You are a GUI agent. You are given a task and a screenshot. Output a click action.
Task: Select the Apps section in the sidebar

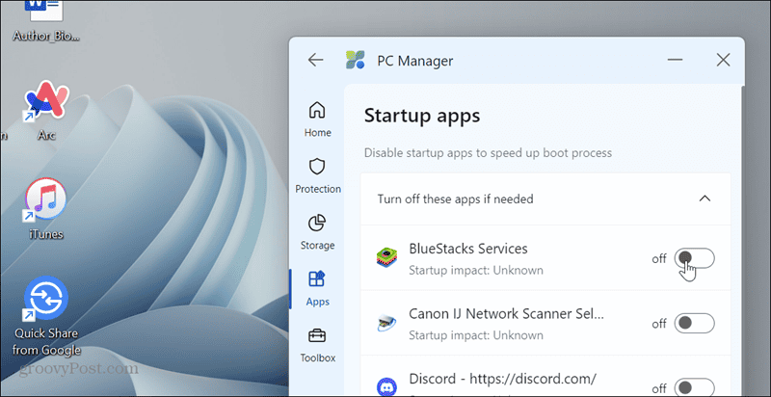pyautogui.click(x=318, y=288)
